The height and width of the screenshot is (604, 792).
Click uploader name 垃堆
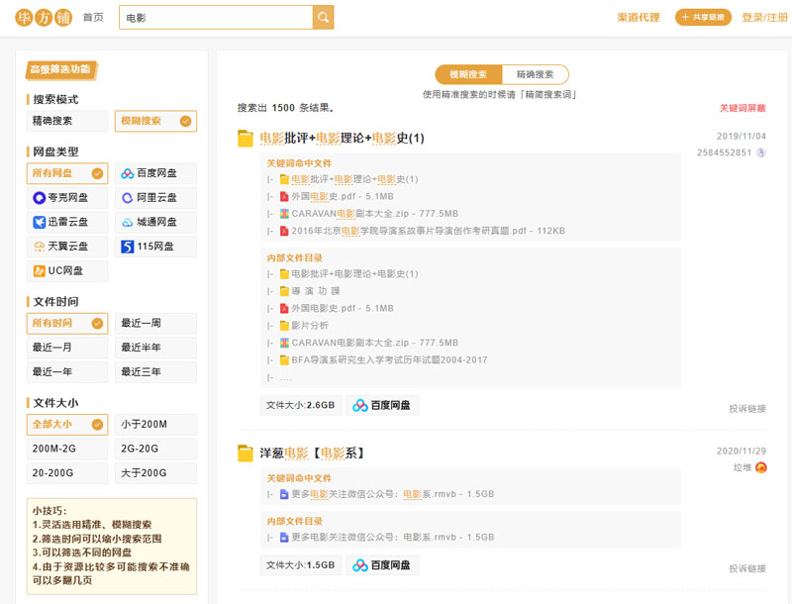[x=742, y=467]
